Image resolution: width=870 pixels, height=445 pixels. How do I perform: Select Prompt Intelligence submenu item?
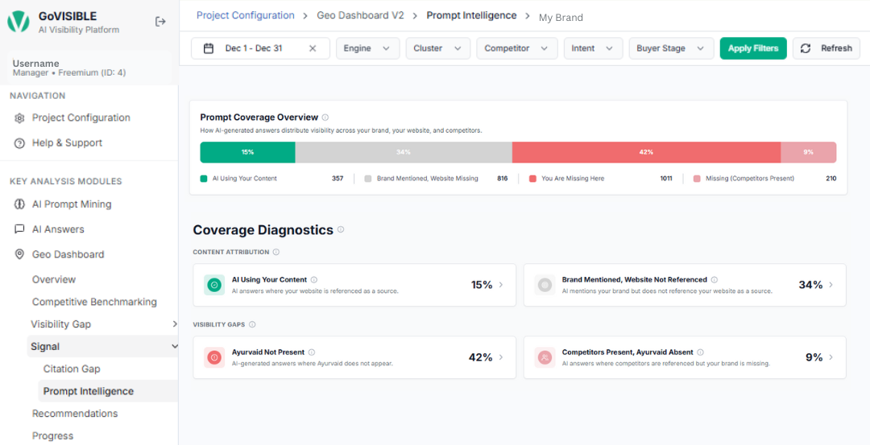coord(108,391)
